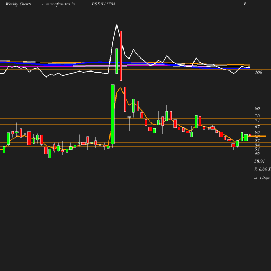Viewport: 271px width, 271px height.
Task: Click the tall red candle at the spike top
Action: [x=121, y=56]
